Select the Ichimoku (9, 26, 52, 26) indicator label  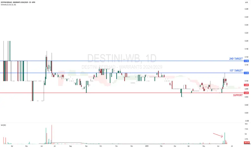(x=8, y=5)
